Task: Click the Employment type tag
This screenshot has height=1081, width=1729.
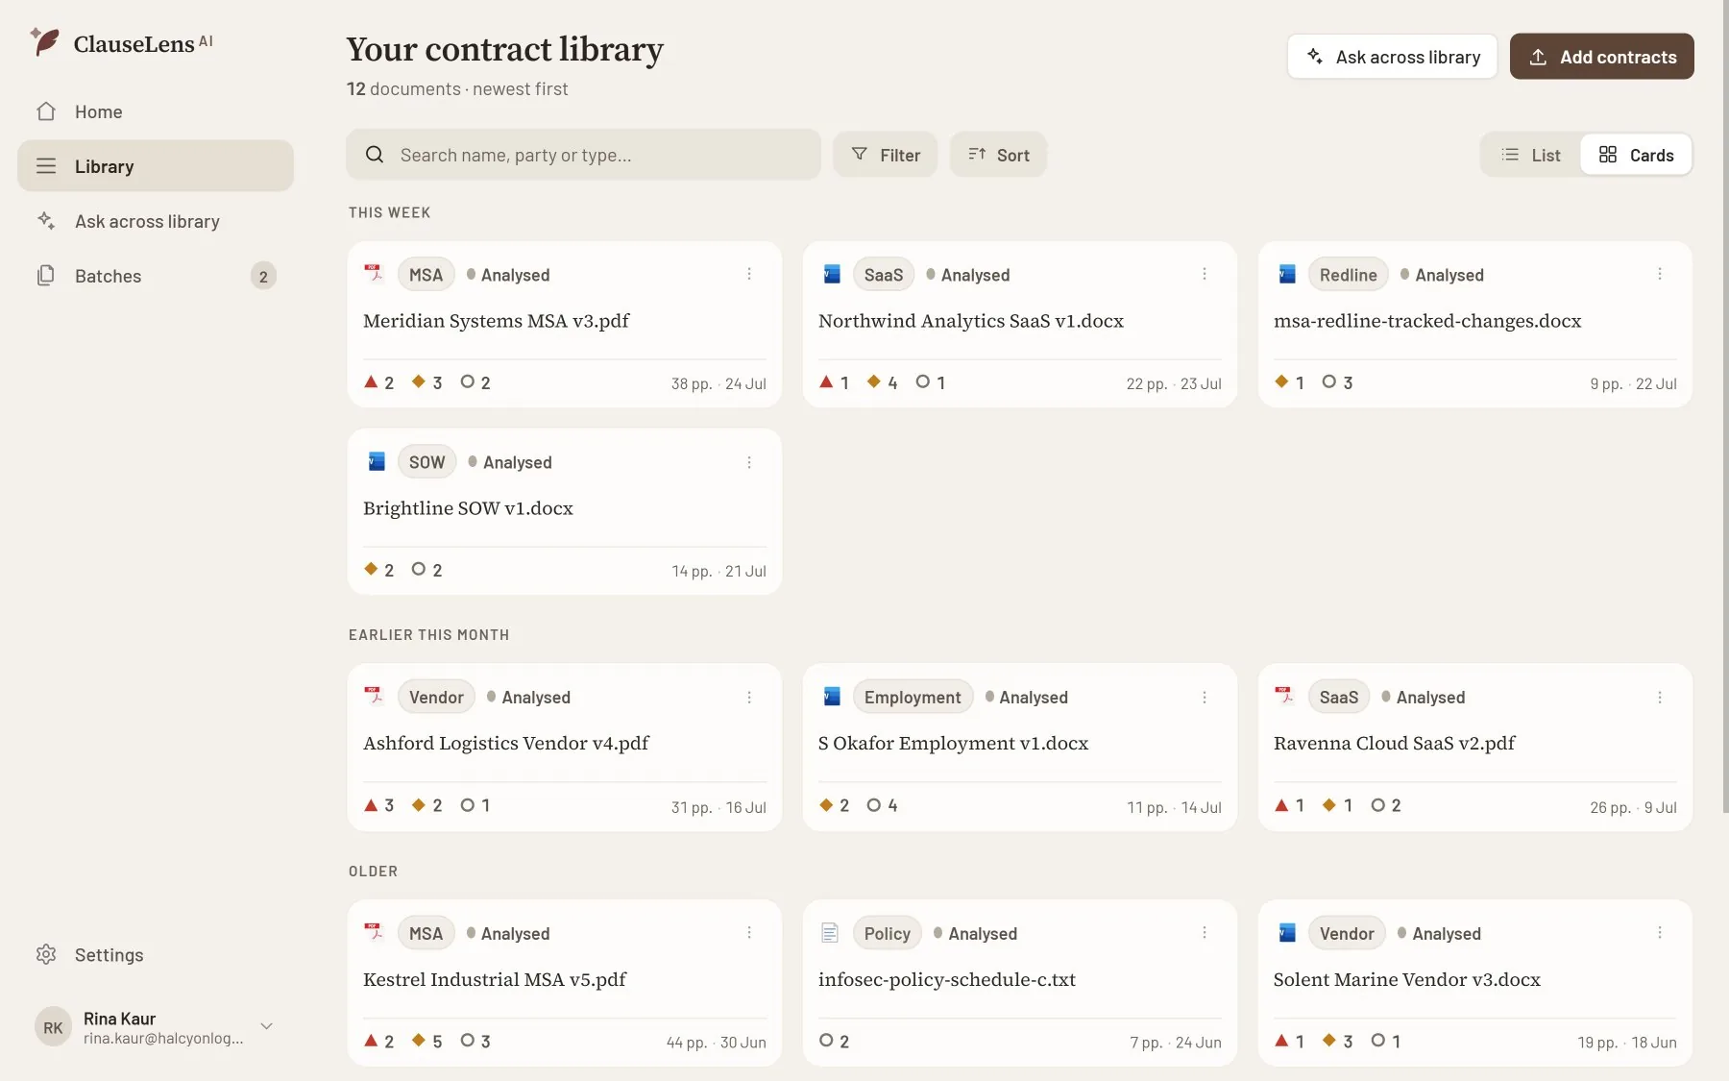Action: (x=913, y=698)
